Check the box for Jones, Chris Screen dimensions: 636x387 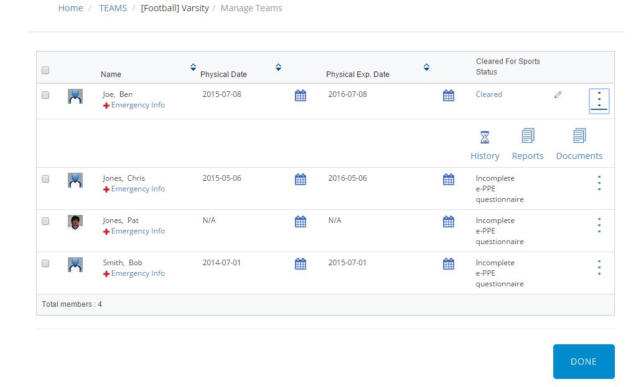point(45,179)
